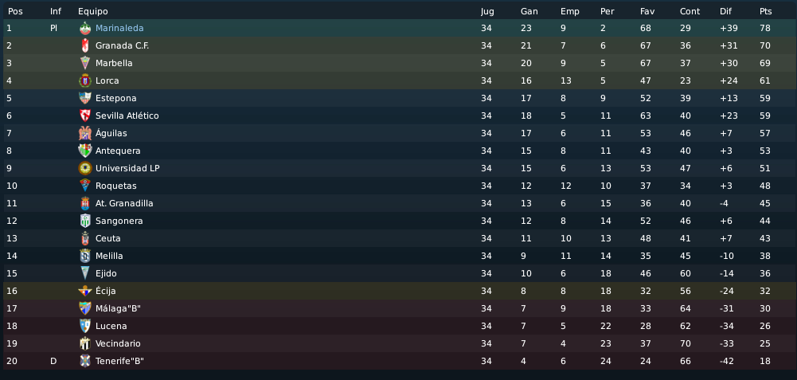The image size is (797, 380).
Task: Select the Estepona team name
Action: tap(115, 98)
